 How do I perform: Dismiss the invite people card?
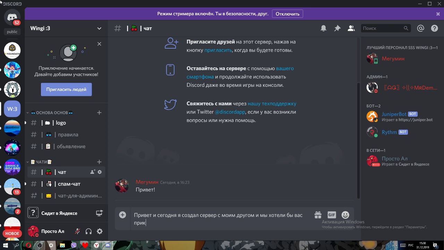point(99,44)
